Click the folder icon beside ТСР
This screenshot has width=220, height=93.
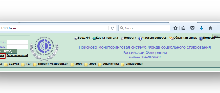[23, 65]
